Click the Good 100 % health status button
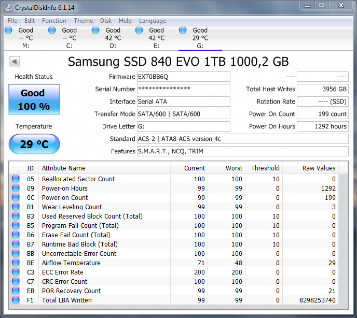The width and height of the screenshot is (357, 318). (x=34, y=99)
